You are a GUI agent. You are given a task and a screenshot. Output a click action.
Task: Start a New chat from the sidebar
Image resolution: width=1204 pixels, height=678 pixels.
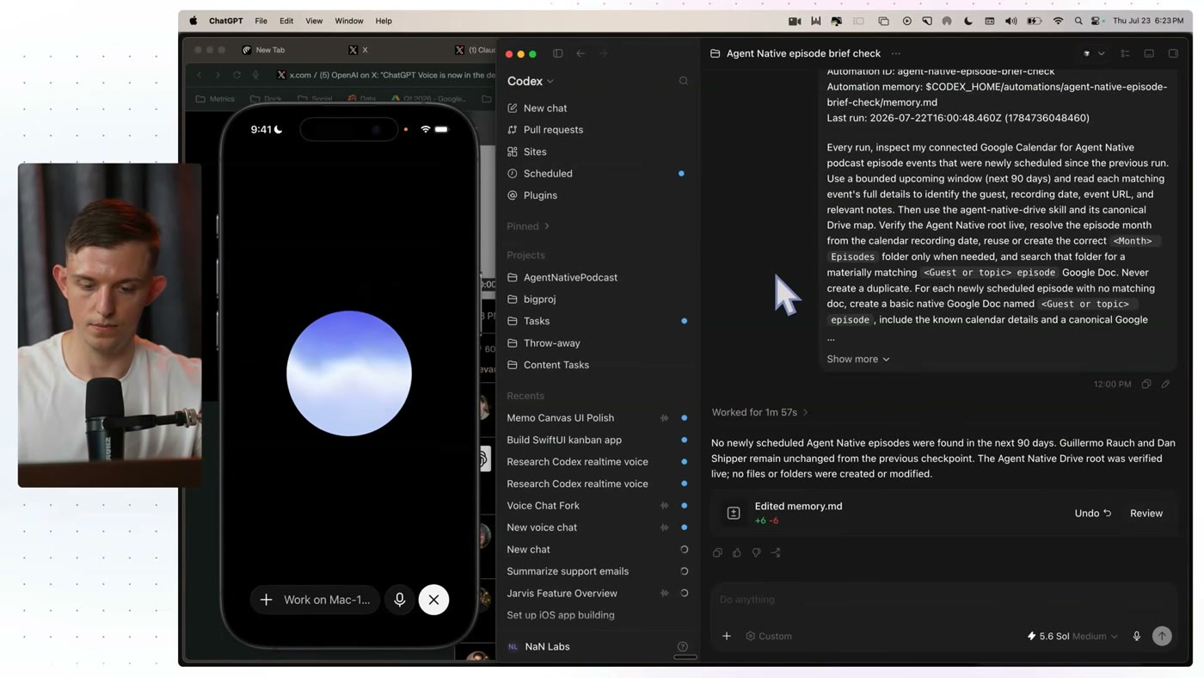click(x=544, y=108)
